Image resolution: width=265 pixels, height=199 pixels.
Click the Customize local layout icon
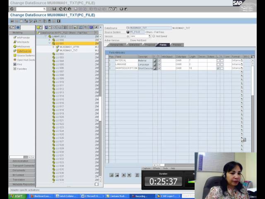point(126,9)
